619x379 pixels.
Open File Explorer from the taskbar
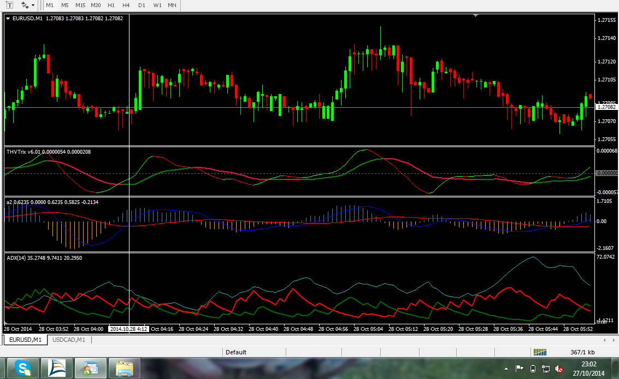(x=125, y=368)
